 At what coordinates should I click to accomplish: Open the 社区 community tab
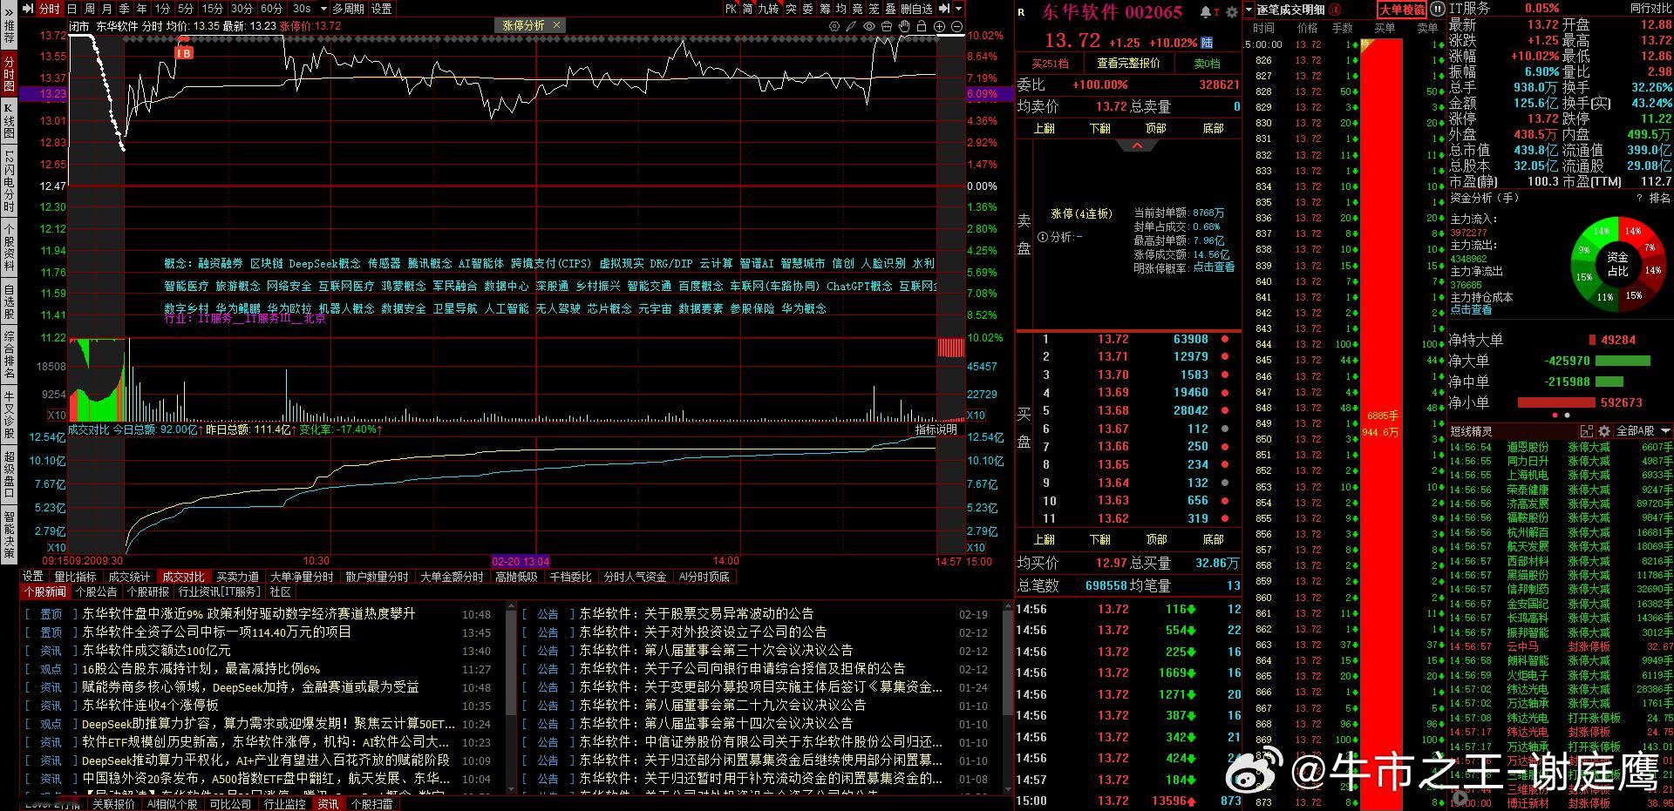(x=280, y=591)
